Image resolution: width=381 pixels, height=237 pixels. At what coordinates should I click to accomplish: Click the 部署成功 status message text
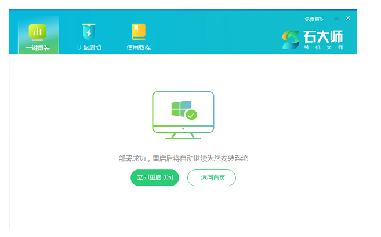[x=183, y=158]
